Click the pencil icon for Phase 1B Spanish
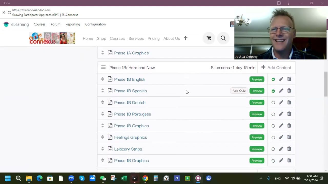The width and height of the screenshot is (328, 184). (x=281, y=91)
